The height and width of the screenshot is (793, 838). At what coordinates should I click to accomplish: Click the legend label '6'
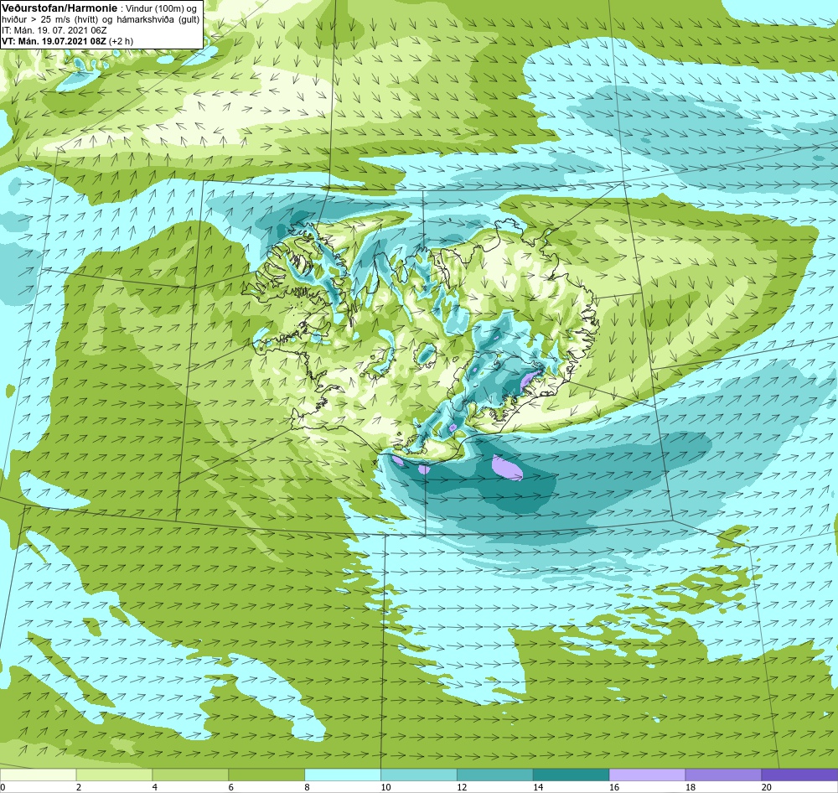click(231, 787)
